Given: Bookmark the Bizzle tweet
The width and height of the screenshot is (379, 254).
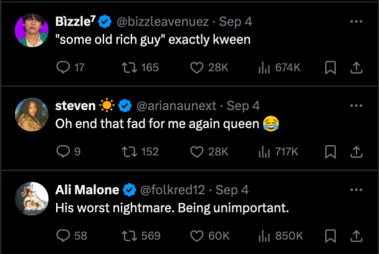Looking at the screenshot, I should pos(330,67).
